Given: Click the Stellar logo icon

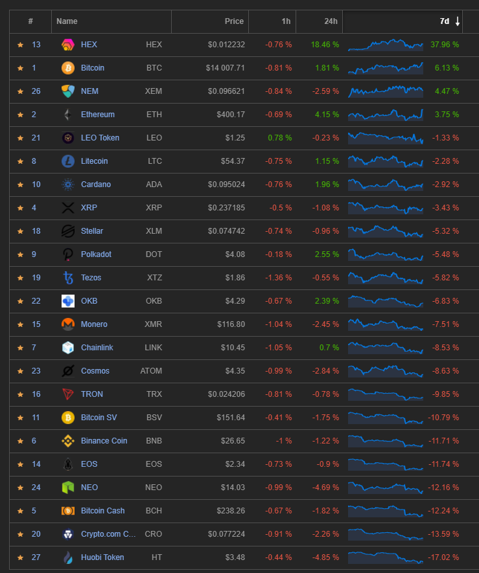Looking at the screenshot, I should coord(68,231).
